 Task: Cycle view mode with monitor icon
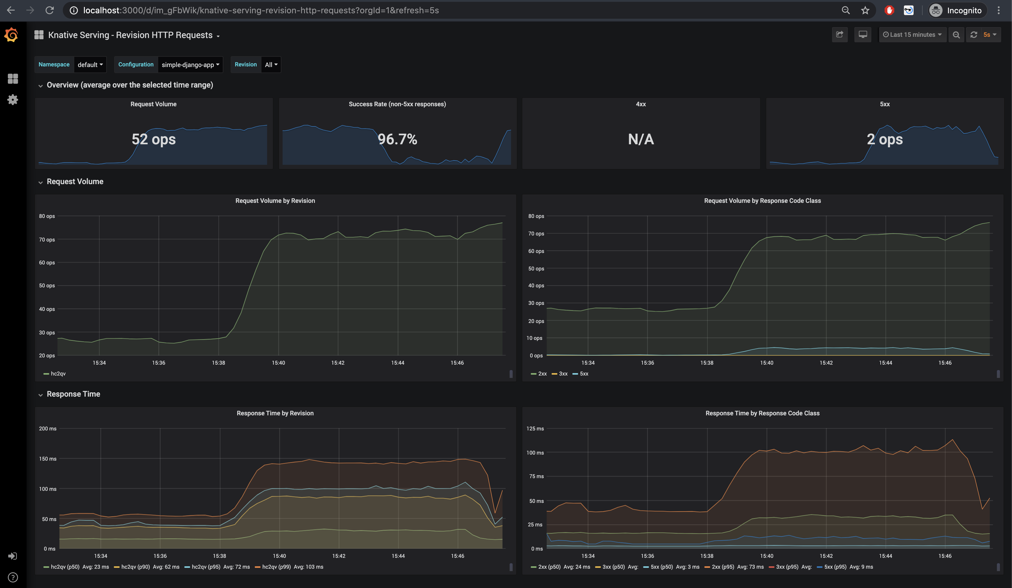(863, 35)
